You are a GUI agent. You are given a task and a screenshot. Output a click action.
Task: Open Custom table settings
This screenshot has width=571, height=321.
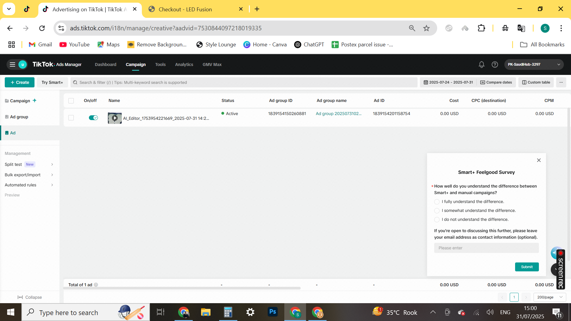pos(536,82)
